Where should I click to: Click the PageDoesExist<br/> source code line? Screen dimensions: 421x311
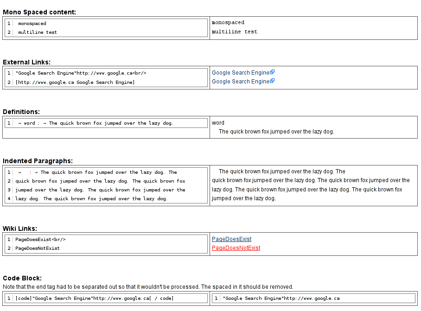(40, 240)
